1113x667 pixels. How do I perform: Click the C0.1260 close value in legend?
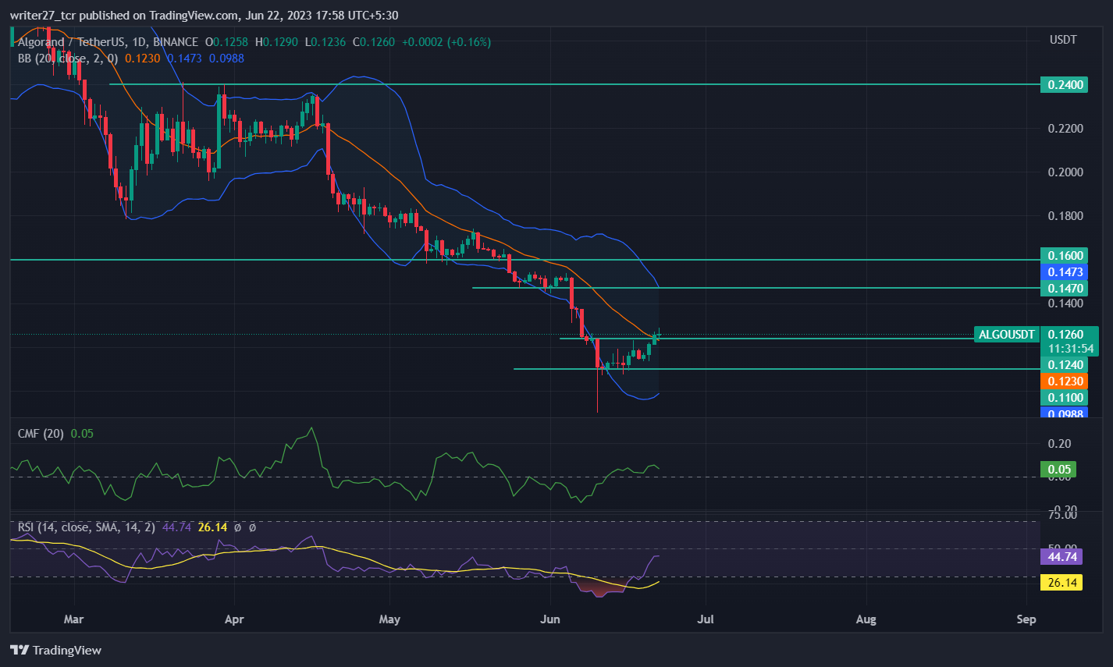pos(374,42)
